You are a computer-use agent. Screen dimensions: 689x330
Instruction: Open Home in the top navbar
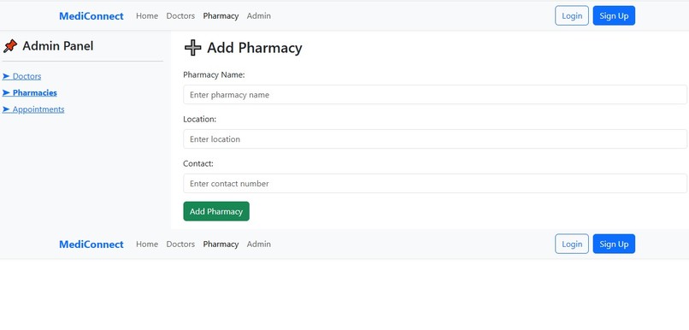147,16
